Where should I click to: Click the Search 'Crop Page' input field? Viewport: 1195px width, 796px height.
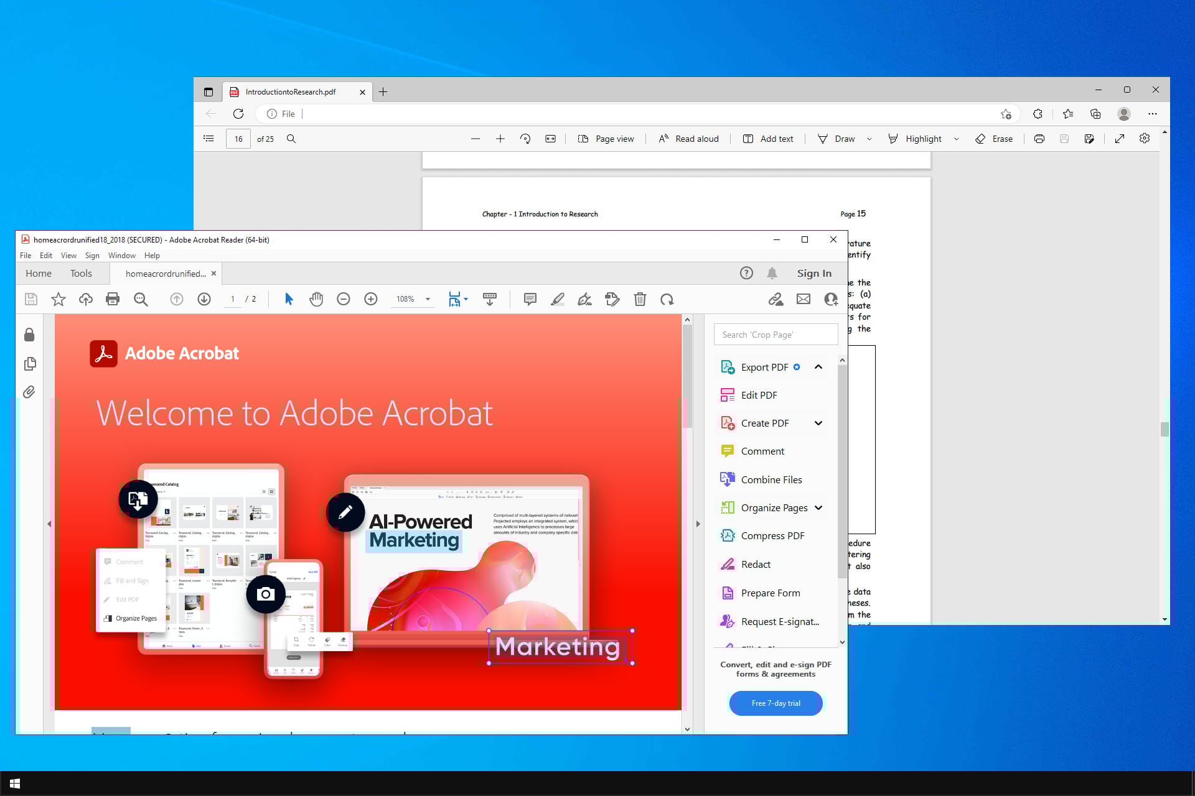click(776, 335)
